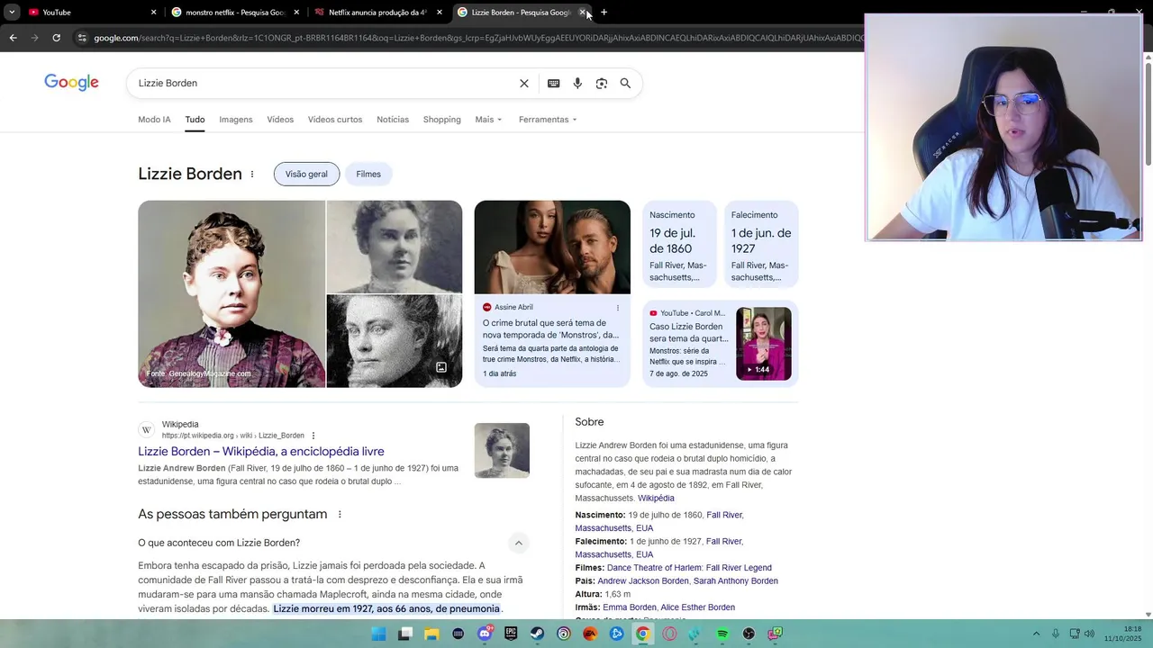Open Alice Esther Borden link
The width and height of the screenshot is (1153, 648).
click(698, 607)
